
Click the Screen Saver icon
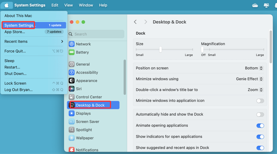[71, 122]
